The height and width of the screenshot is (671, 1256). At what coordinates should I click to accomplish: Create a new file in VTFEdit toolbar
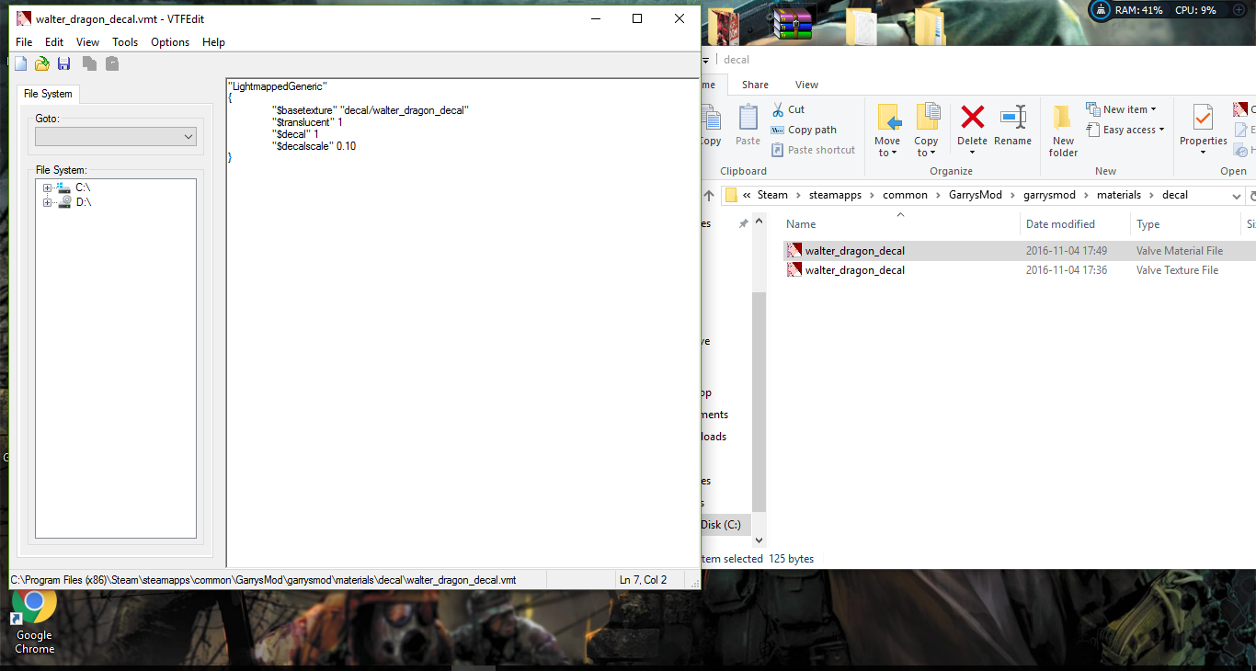click(x=20, y=63)
